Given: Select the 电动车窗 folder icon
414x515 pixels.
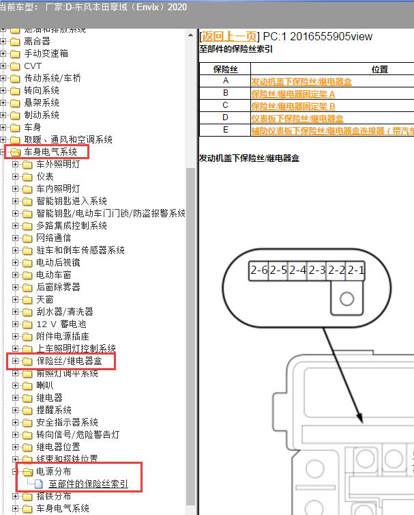Looking at the screenshot, I should (x=27, y=275).
